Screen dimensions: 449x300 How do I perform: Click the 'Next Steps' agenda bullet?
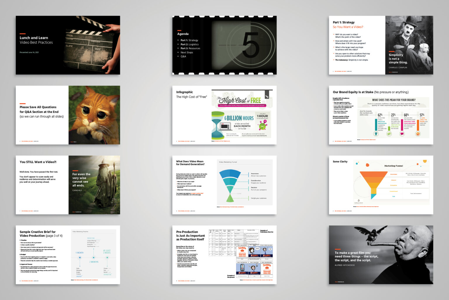point(187,52)
